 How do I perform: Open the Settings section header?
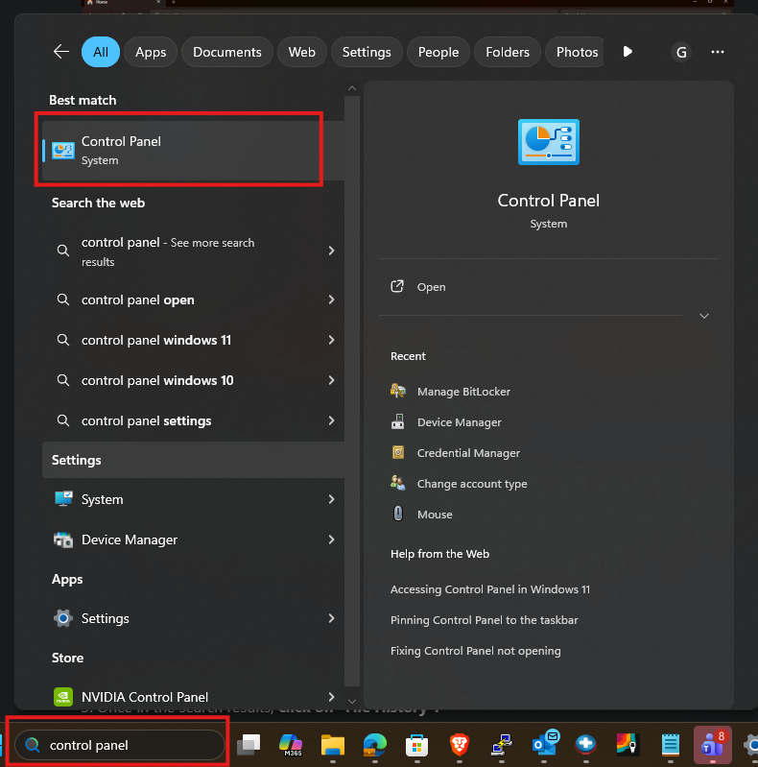pos(193,460)
